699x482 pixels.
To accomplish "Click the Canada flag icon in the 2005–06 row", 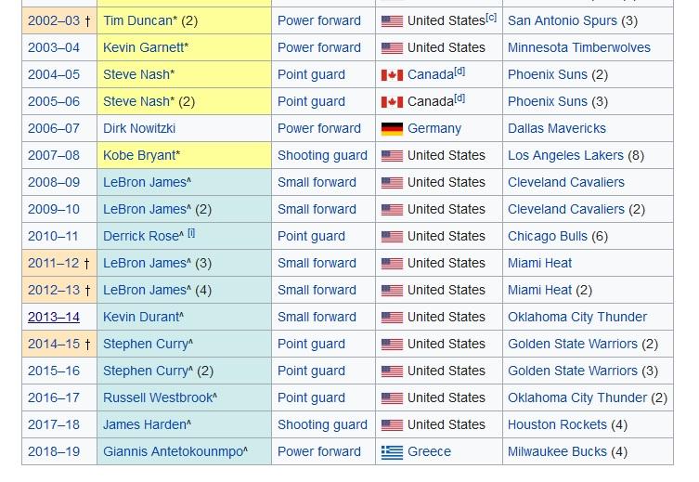I will 392,102.
